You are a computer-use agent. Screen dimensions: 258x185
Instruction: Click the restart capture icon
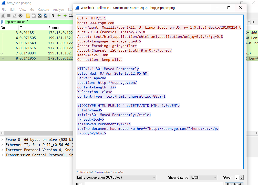[15, 16]
